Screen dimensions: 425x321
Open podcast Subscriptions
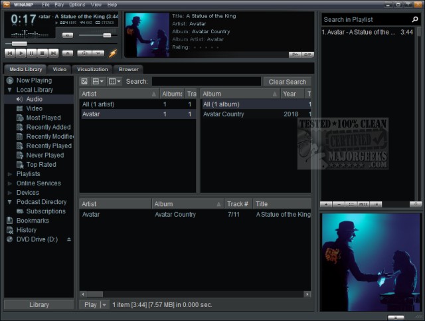(46, 211)
